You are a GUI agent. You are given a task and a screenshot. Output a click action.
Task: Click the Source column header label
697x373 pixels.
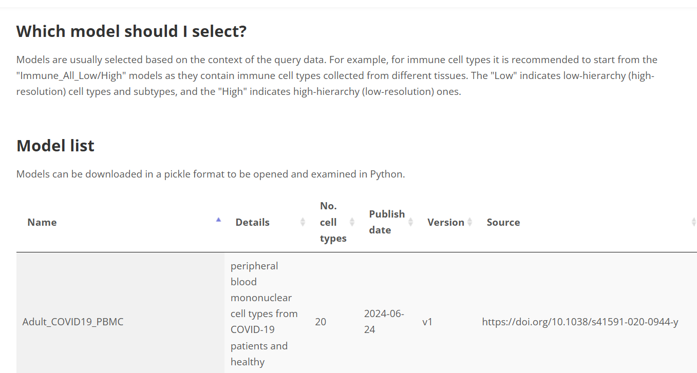(x=503, y=222)
